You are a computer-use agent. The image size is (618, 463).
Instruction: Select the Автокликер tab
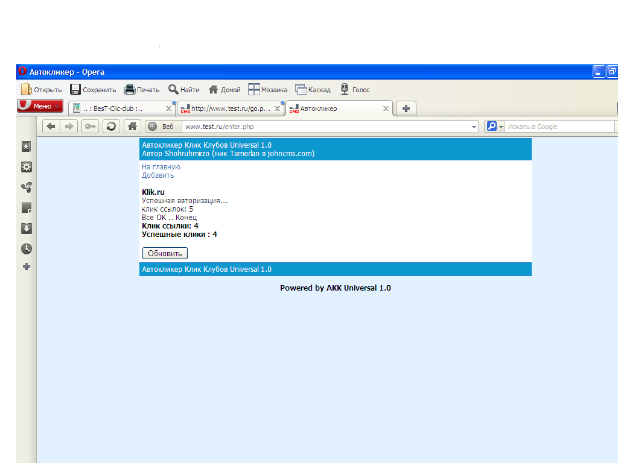(339, 109)
